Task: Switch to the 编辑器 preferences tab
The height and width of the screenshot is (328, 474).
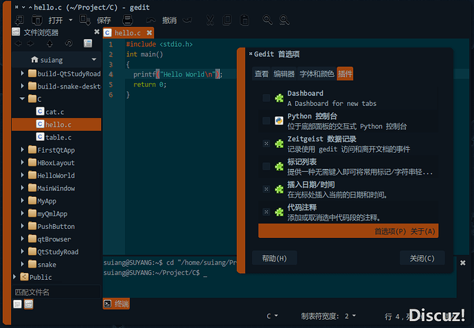Action: (x=284, y=74)
